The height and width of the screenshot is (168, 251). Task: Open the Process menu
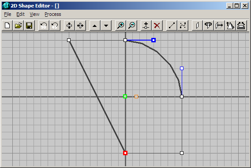53,14
